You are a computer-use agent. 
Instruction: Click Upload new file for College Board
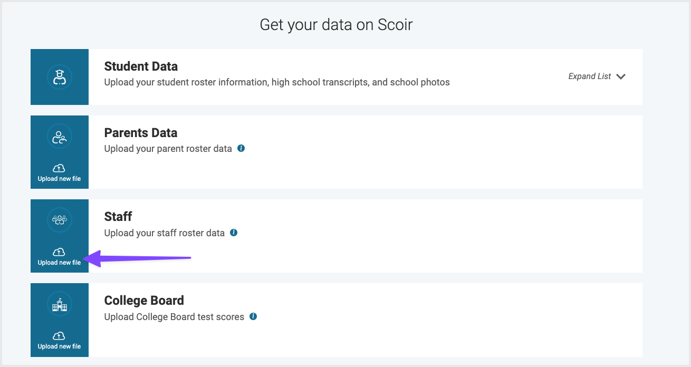click(x=59, y=346)
